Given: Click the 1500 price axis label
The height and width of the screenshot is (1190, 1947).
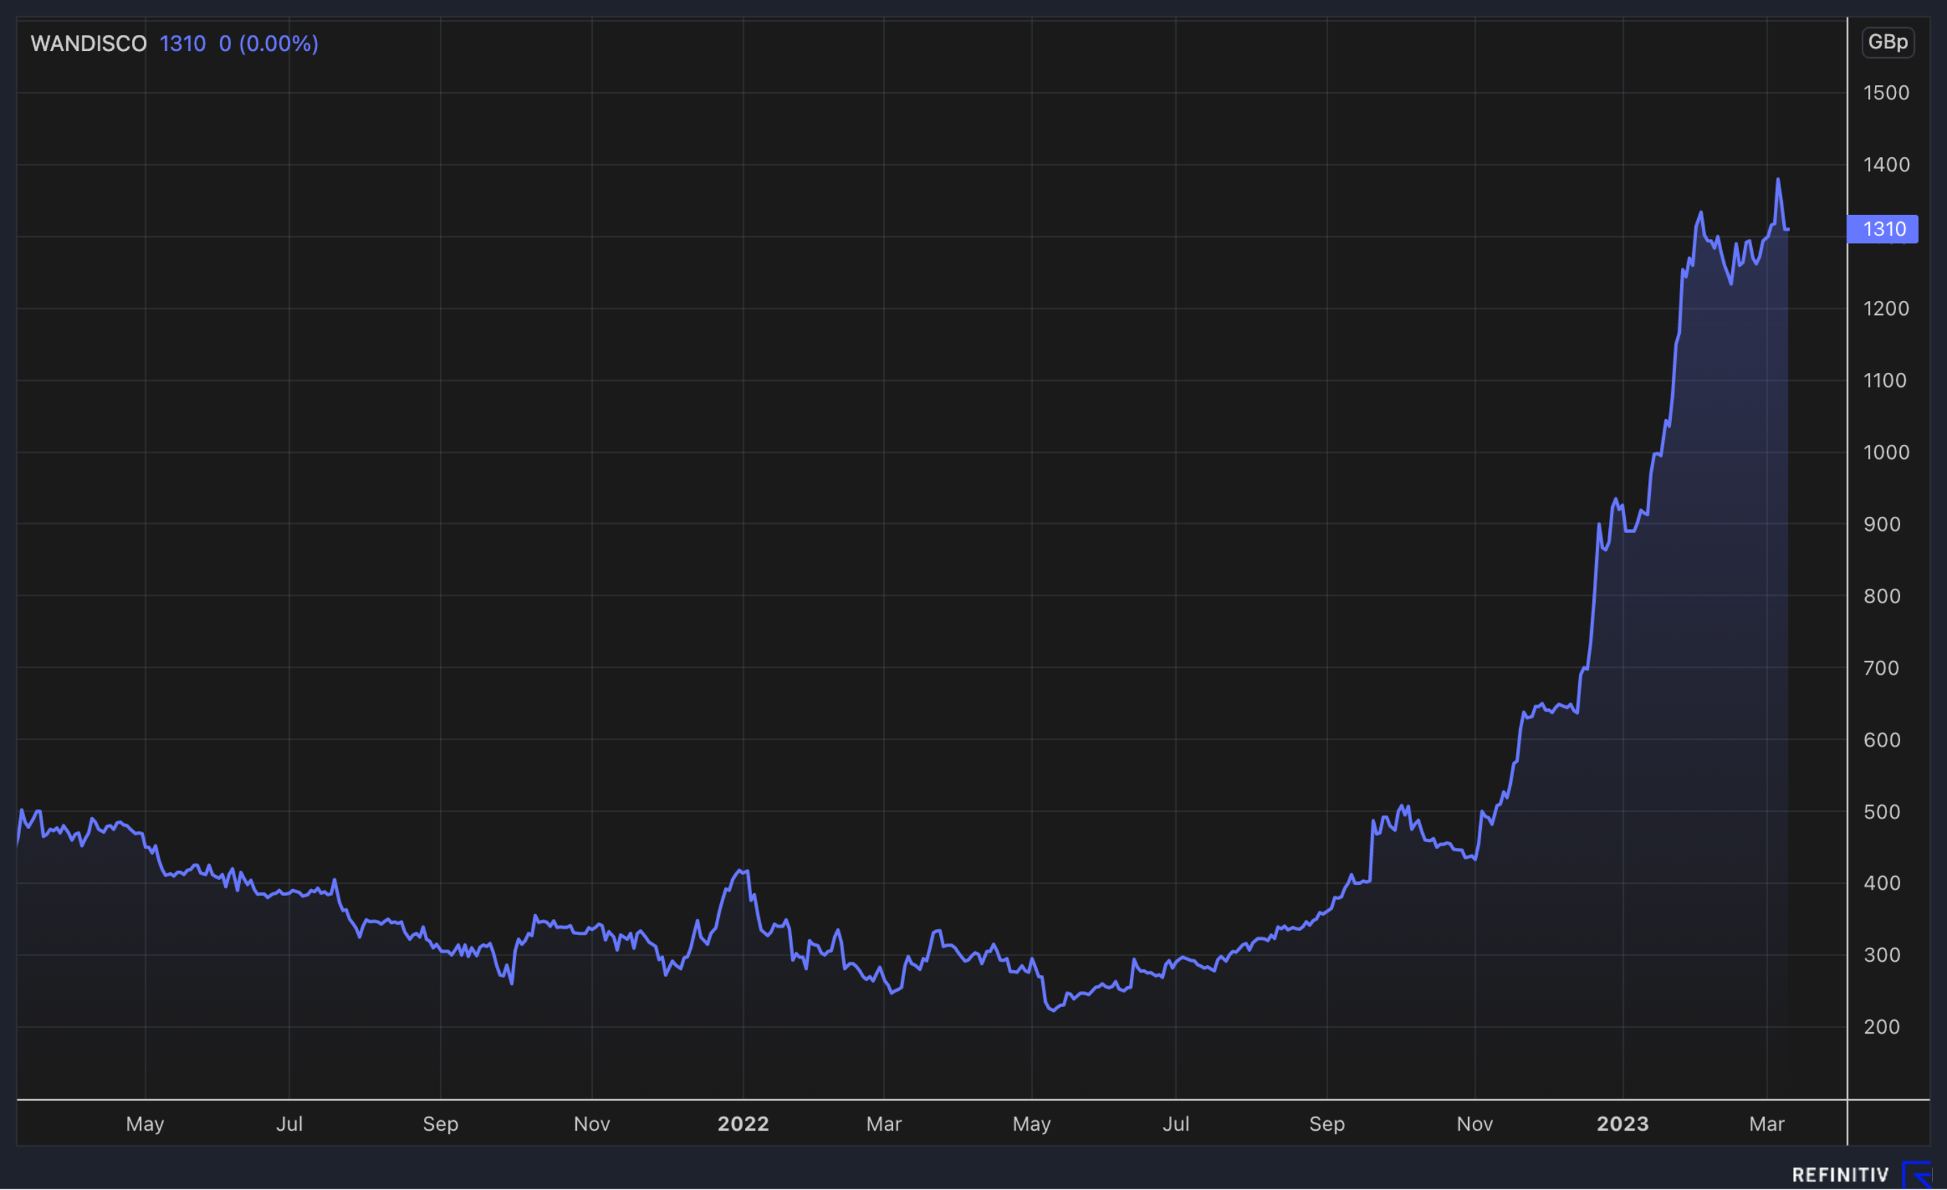Looking at the screenshot, I should [1886, 94].
